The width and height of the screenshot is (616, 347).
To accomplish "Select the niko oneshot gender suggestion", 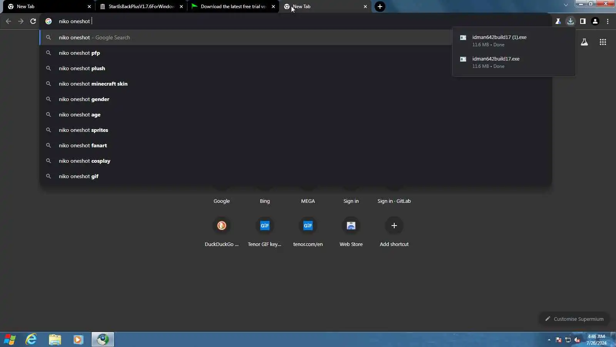I will pyautogui.click(x=296, y=99).
